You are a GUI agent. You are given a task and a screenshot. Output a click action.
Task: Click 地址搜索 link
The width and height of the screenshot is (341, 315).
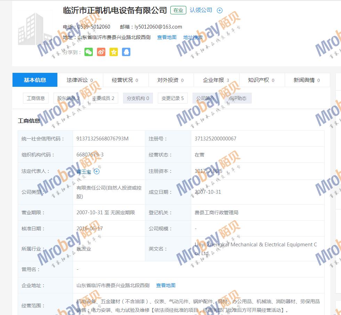(x=193, y=37)
